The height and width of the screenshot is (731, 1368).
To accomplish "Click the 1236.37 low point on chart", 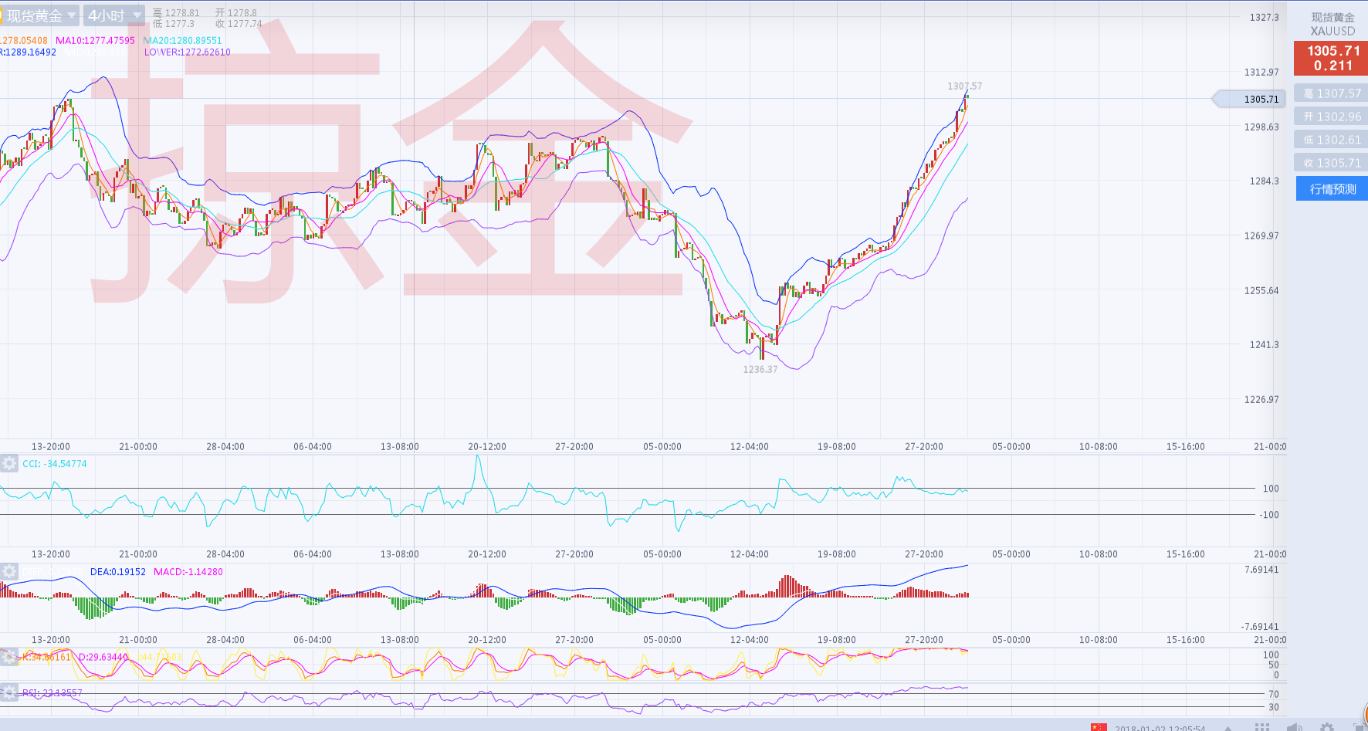I will click(760, 369).
